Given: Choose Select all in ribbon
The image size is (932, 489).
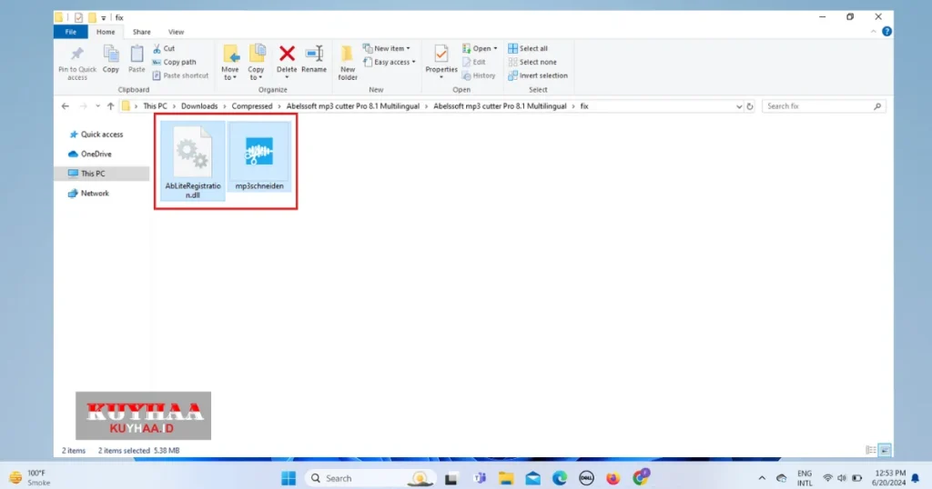Looking at the screenshot, I should coord(528,49).
